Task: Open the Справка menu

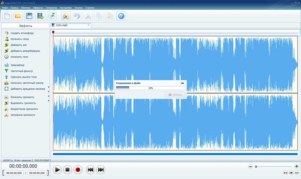Action: 90,8
